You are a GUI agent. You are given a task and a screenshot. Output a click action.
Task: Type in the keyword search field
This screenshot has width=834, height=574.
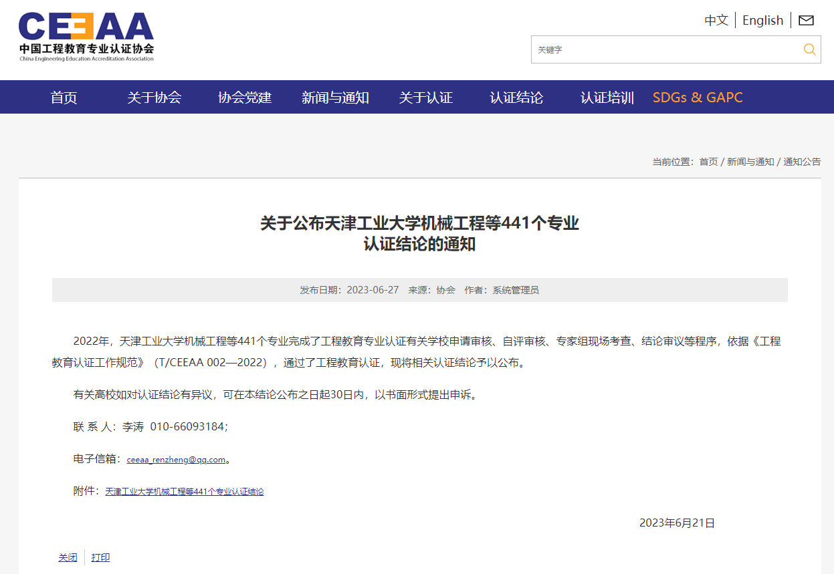662,49
